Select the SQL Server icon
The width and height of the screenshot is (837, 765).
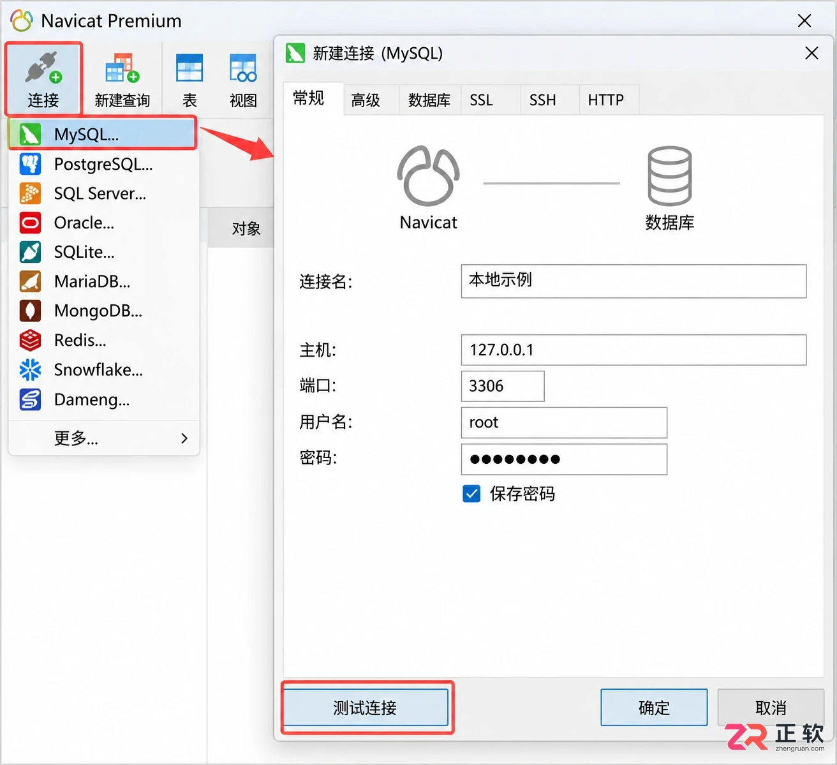tap(30, 193)
